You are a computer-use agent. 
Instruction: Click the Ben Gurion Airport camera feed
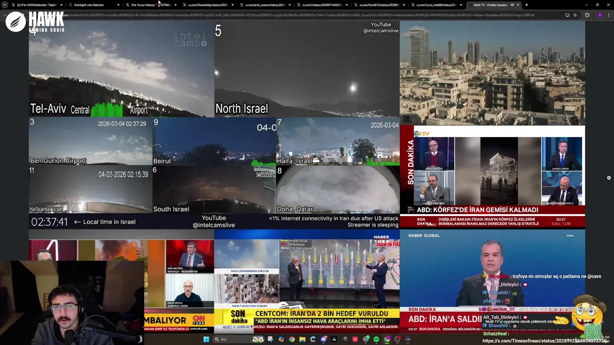[91, 141]
